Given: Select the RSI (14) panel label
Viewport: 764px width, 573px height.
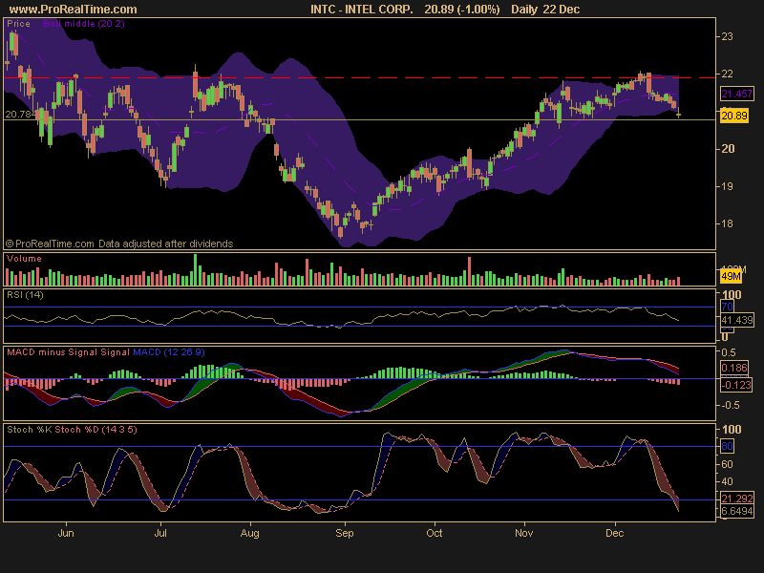Looking at the screenshot, I should click(x=25, y=295).
